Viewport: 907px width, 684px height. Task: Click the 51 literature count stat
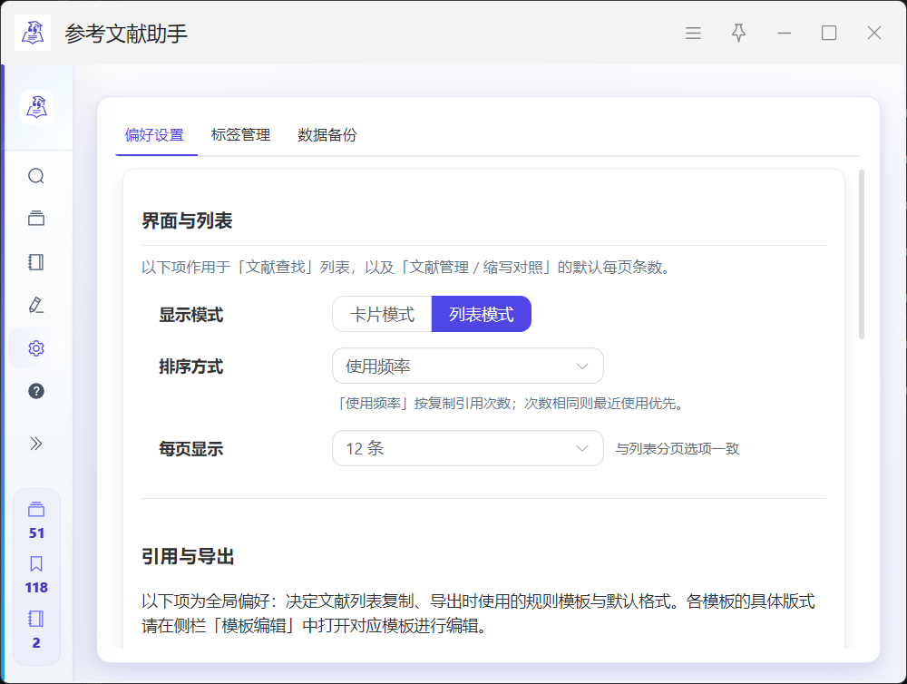coord(36,522)
